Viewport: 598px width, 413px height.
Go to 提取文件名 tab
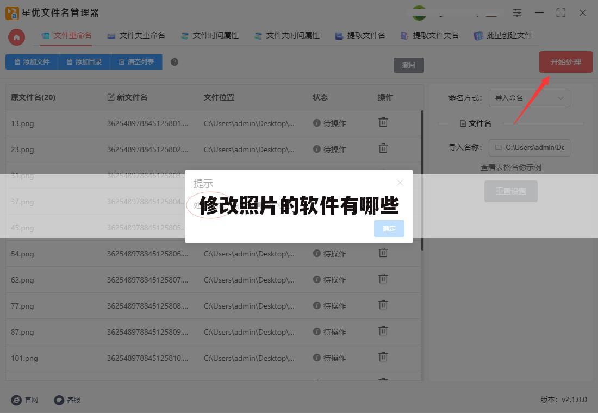tap(360, 35)
